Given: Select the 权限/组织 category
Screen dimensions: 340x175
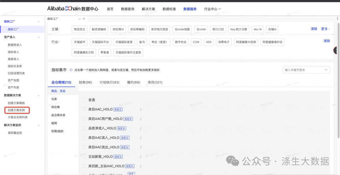Looking at the screenshot, I should [x=58, y=131].
